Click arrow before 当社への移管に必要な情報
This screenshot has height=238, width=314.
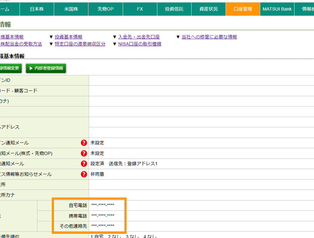pos(178,37)
